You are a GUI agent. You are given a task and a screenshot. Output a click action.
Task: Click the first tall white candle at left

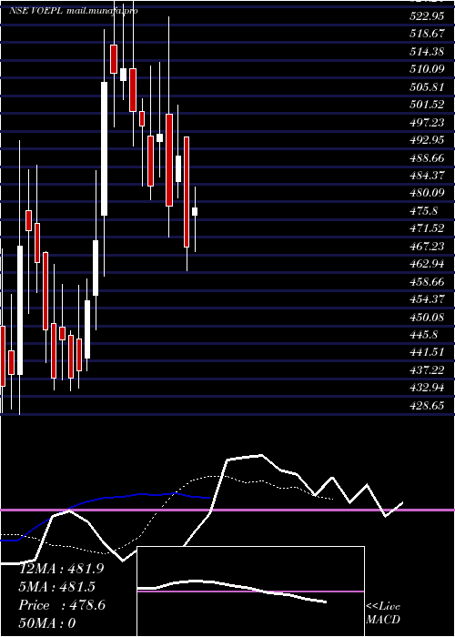click(x=20, y=310)
